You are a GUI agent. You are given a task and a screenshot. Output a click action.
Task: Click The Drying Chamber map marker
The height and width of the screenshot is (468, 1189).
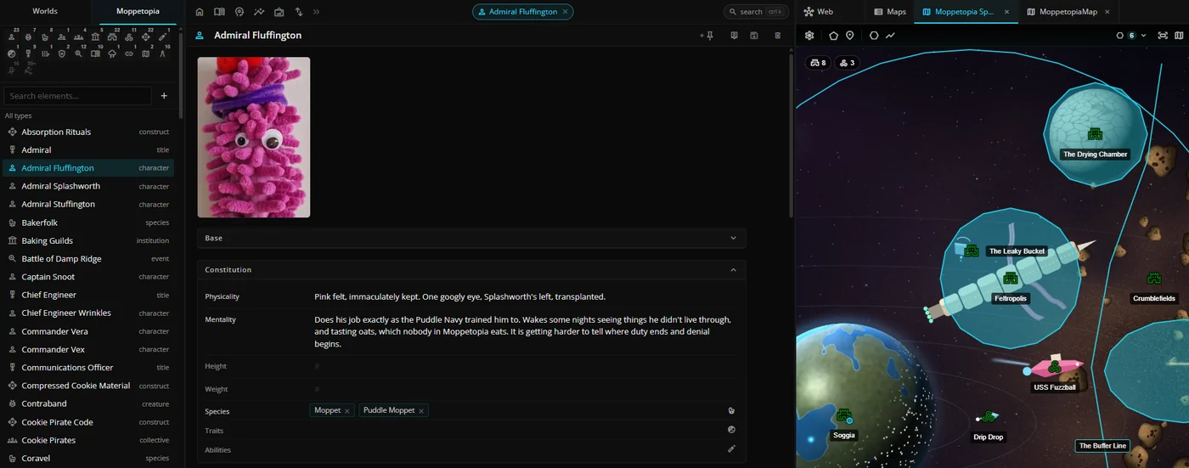1095,134
